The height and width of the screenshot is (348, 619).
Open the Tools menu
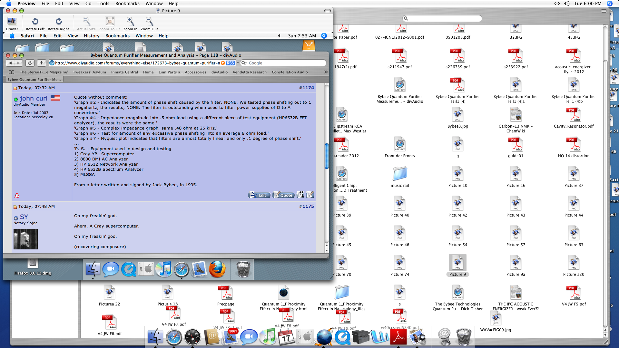(103, 4)
